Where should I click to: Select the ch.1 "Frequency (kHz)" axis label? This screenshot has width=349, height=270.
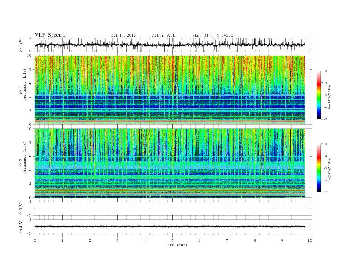point(25,85)
